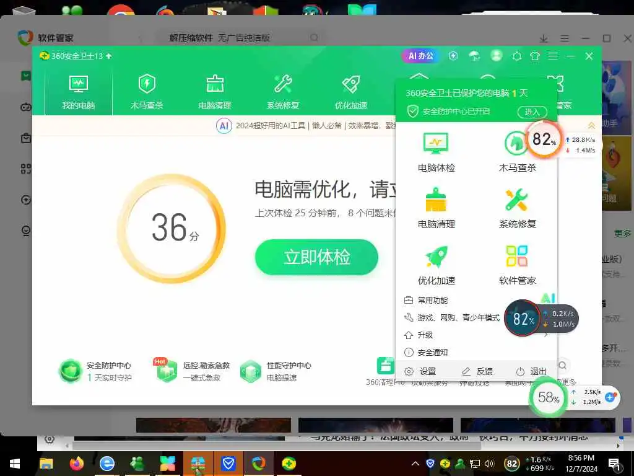Screen dimensions: 634x476
Task: Click the white 82% floating ball
Action: 544,139
